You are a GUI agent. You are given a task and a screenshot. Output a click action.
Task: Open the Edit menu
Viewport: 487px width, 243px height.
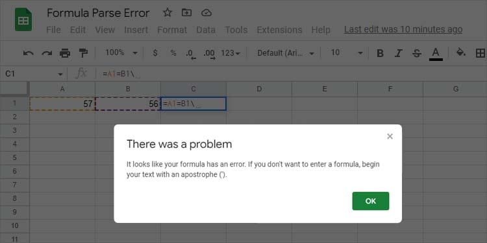tap(78, 30)
